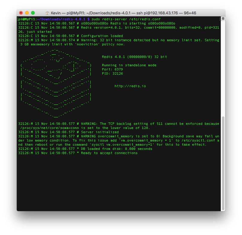Click the '/proc/sys/net/core/somaxconn' path text
Image resolution: width=242 pixels, height=235 pixels.
point(50,128)
